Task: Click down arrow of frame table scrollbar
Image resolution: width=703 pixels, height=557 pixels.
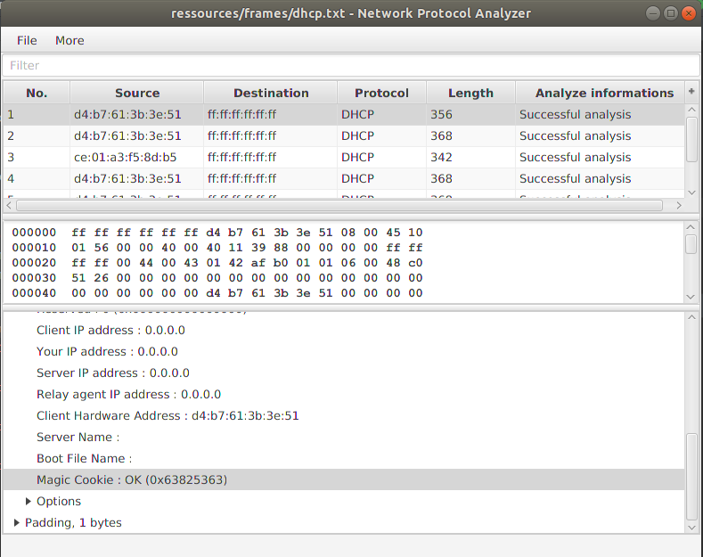Action: coord(691,192)
